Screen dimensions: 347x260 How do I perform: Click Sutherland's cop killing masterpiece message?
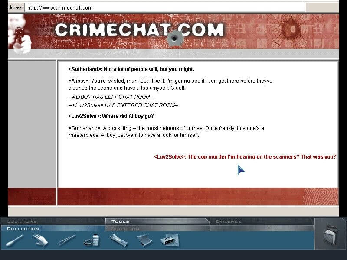166,132
